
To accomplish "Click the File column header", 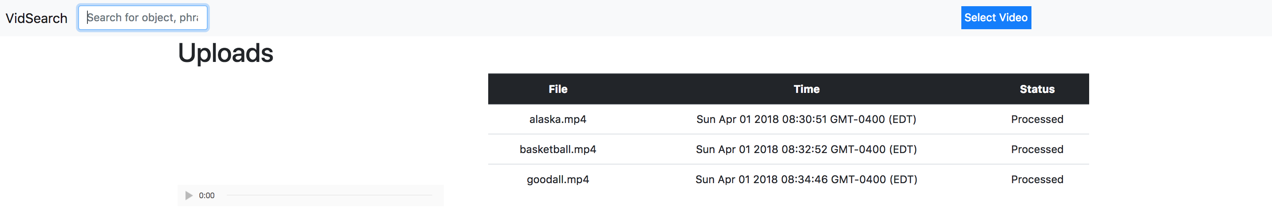I will (557, 89).
